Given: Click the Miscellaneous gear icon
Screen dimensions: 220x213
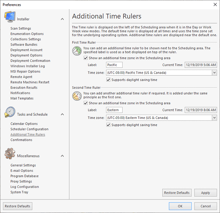Looking at the screenshot, I should point(10,154).
